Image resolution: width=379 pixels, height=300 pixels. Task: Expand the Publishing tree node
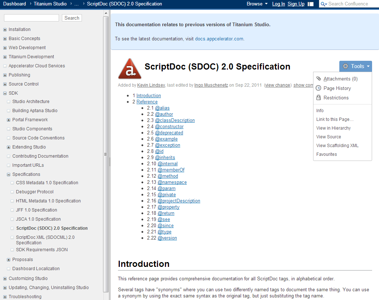pos(5,75)
